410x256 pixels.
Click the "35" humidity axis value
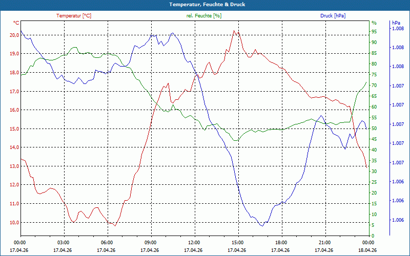[x=374, y=161]
